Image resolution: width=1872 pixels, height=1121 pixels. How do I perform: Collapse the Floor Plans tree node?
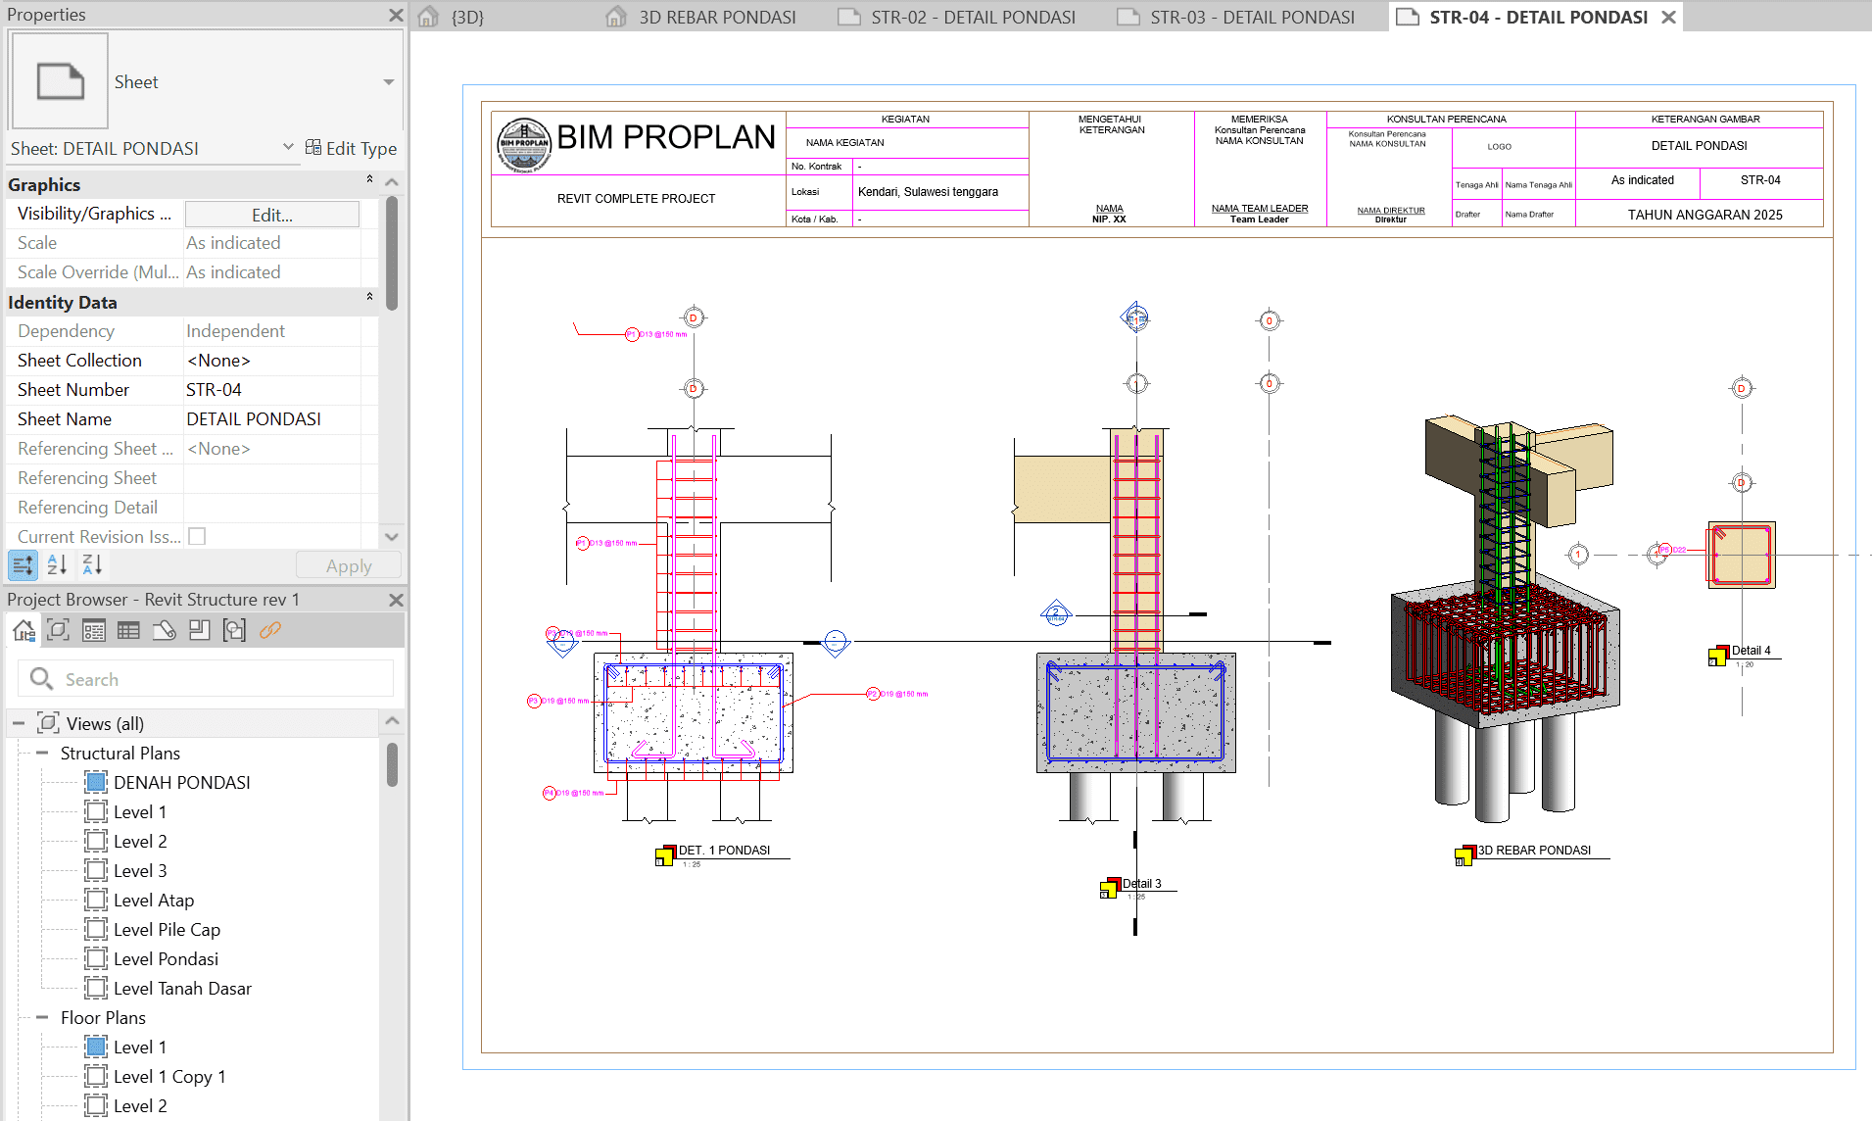click(42, 1017)
